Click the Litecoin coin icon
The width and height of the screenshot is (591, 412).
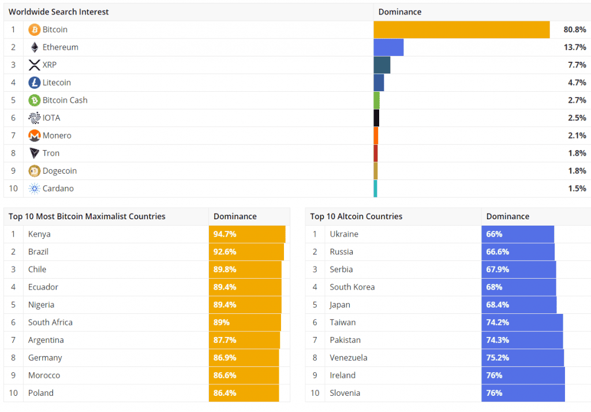[x=34, y=83]
